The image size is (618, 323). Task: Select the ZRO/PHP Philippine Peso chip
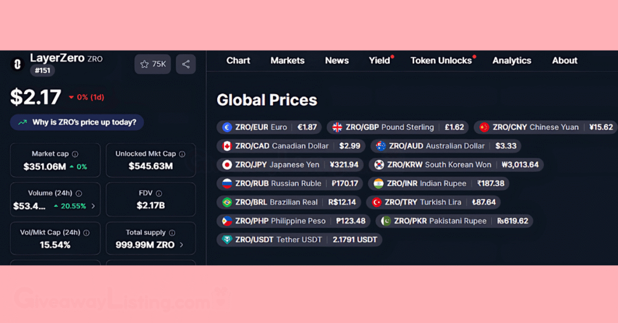click(x=293, y=221)
